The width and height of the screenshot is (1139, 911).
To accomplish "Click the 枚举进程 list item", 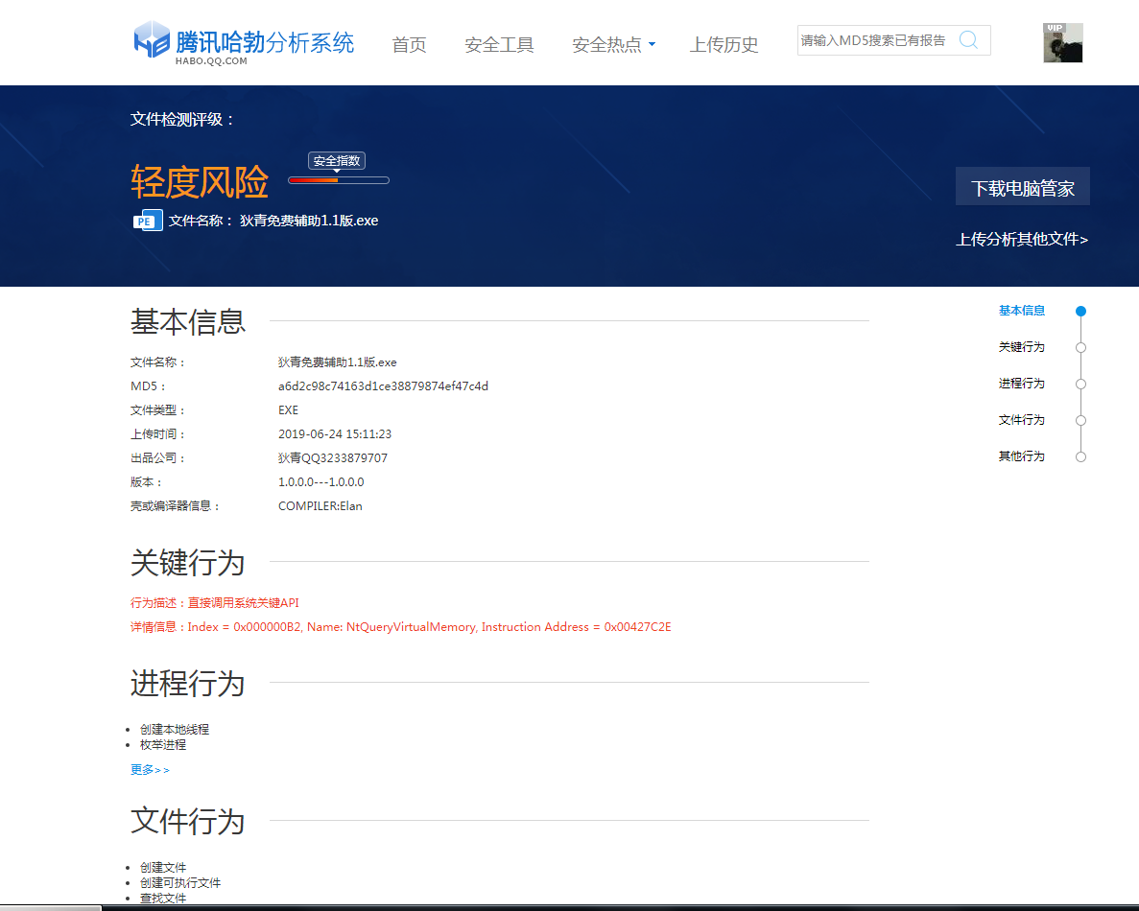I will point(163,745).
